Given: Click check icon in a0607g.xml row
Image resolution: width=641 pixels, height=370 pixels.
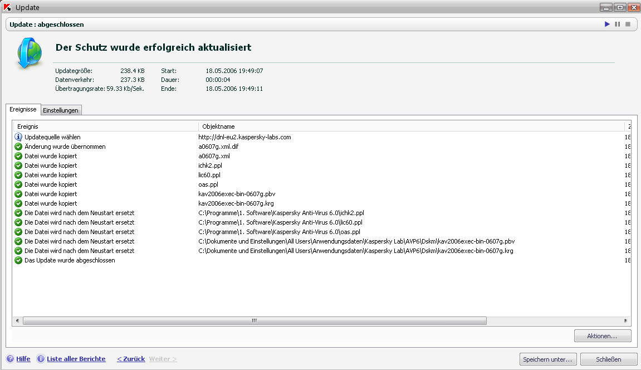Looking at the screenshot, I should pyautogui.click(x=18, y=156).
